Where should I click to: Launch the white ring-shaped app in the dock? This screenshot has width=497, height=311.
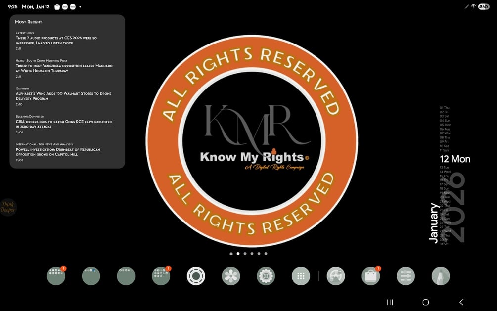pos(196,276)
